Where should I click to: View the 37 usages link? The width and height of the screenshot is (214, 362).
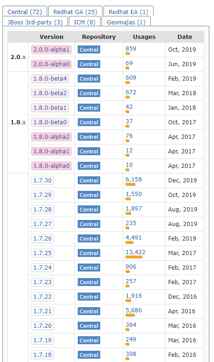tap(129, 121)
